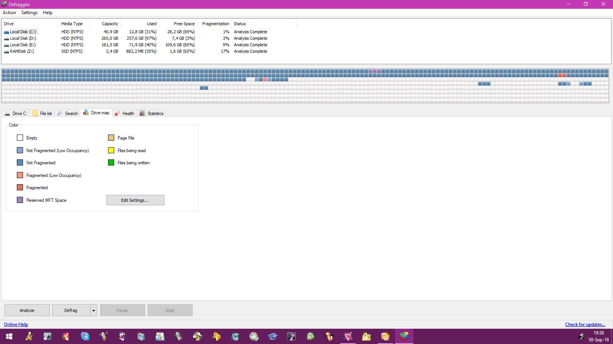Click the Used column header
The height and width of the screenshot is (344, 613).
click(139, 24)
